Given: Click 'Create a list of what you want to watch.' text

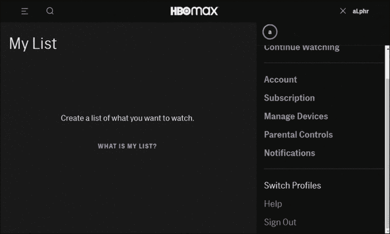Looking at the screenshot, I should [127, 118].
